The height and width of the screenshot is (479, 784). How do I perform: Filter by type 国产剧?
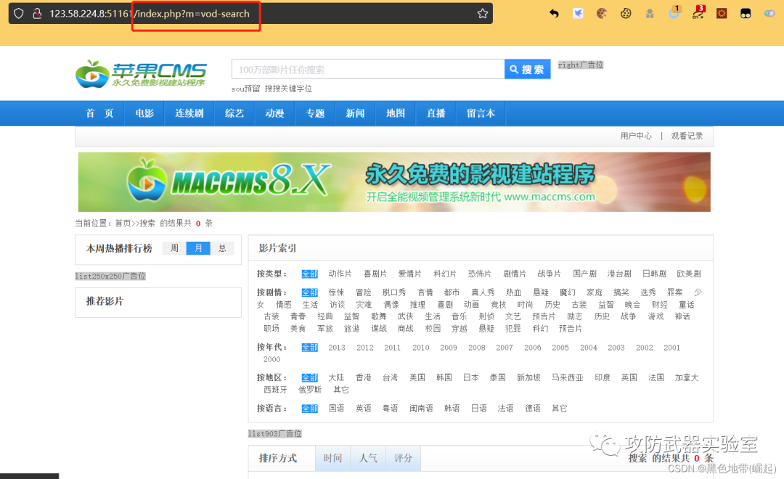(x=584, y=274)
